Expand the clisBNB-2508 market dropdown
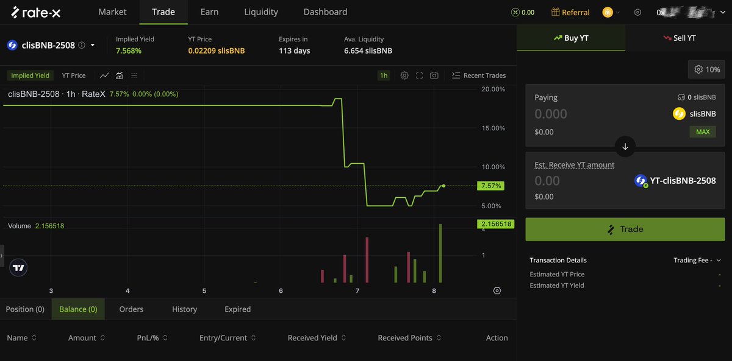This screenshot has height=361, width=732. [x=93, y=45]
